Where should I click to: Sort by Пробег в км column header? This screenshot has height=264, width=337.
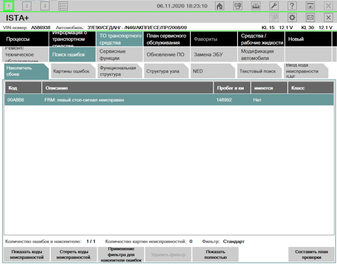(232, 88)
